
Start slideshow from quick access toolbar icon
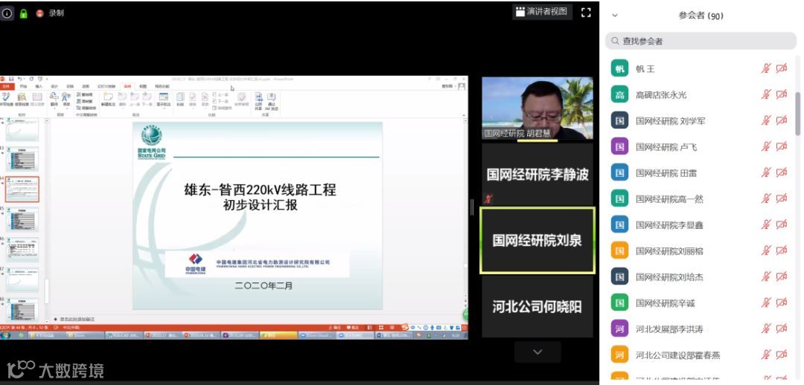click(x=40, y=79)
